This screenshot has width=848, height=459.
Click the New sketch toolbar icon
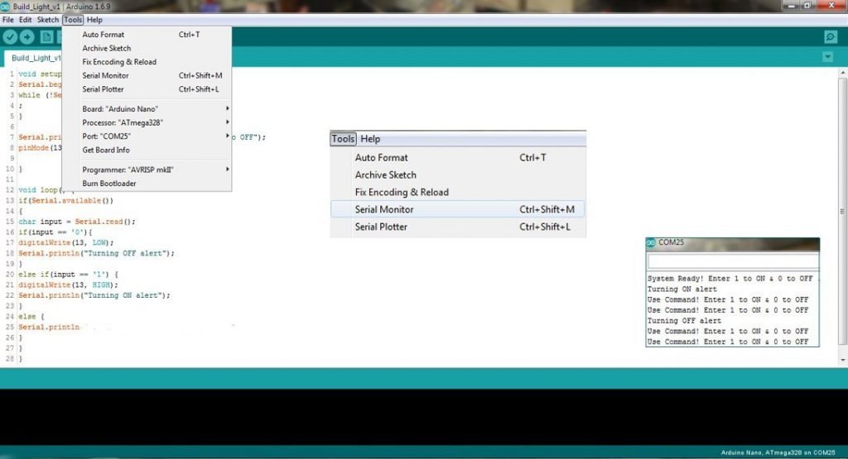47,37
